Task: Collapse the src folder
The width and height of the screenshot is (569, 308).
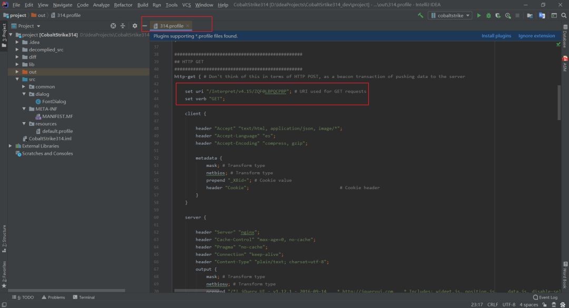Action: pyautogui.click(x=17, y=80)
